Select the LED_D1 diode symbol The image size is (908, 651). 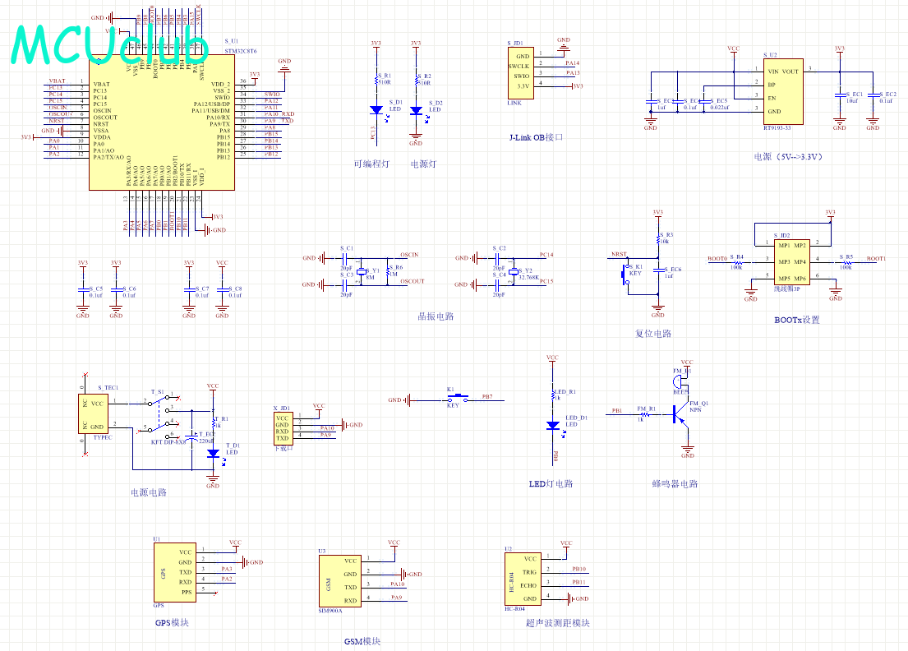click(x=554, y=426)
